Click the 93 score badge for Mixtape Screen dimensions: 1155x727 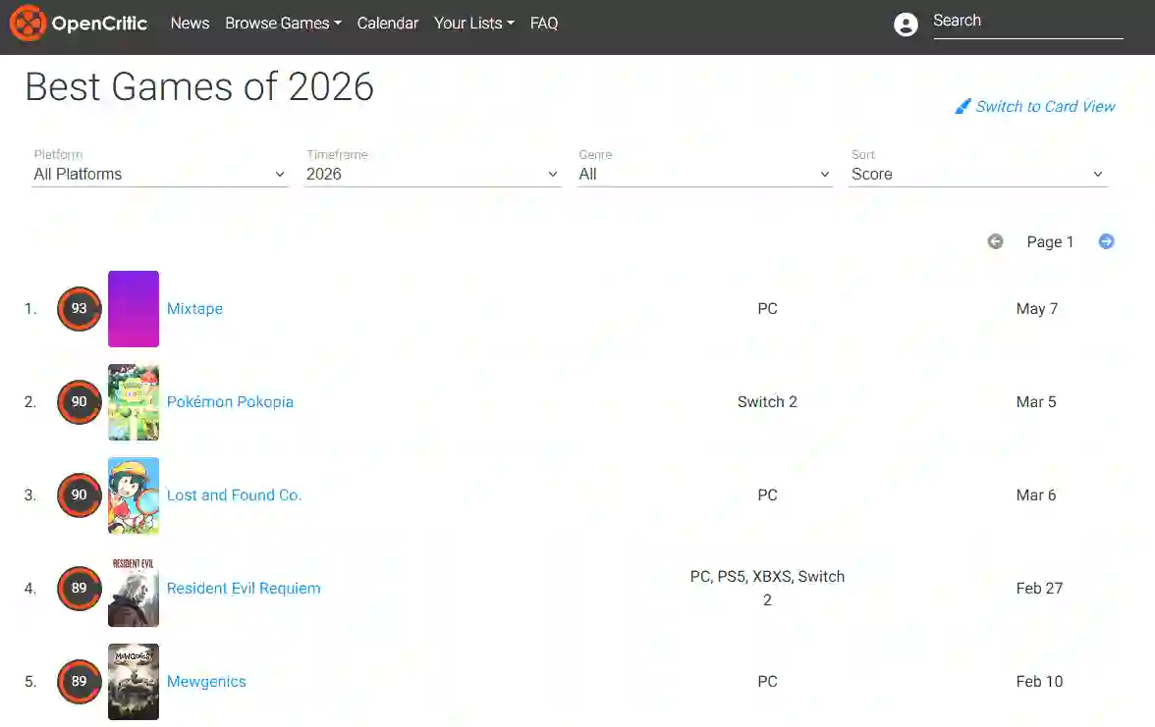point(79,308)
